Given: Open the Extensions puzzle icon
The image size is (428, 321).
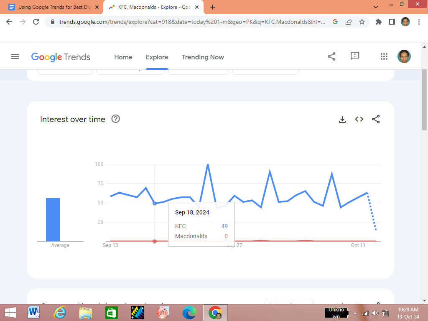Looking at the screenshot, I should [x=379, y=22].
